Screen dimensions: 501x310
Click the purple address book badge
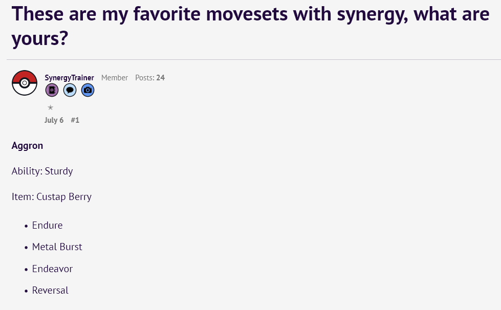(x=52, y=91)
